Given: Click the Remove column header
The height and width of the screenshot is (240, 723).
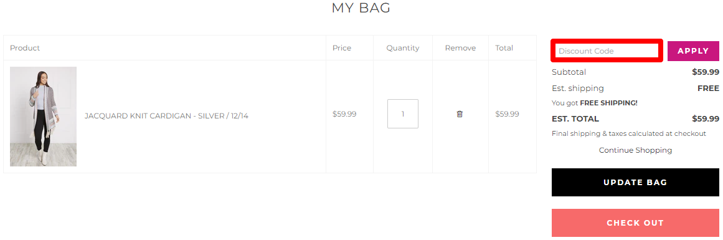Looking at the screenshot, I should click(x=461, y=48).
